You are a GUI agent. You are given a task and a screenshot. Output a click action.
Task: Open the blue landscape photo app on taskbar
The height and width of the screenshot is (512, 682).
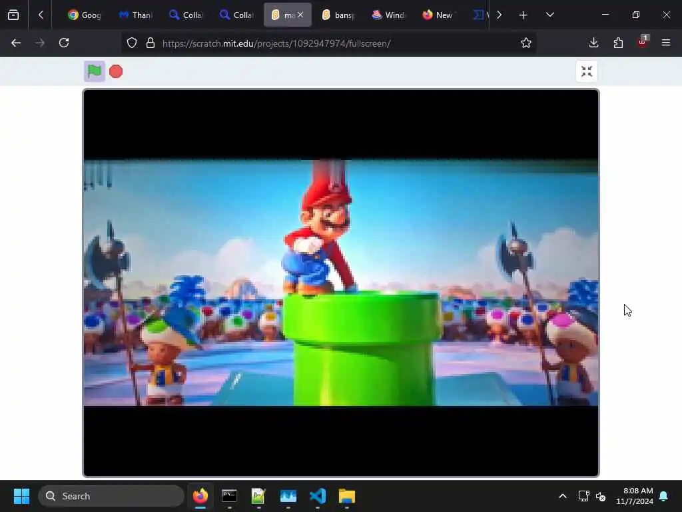[x=288, y=496]
